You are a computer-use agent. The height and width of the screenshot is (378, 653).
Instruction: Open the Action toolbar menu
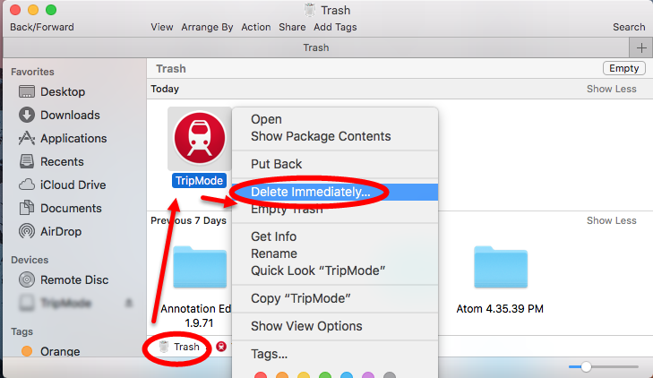click(255, 27)
